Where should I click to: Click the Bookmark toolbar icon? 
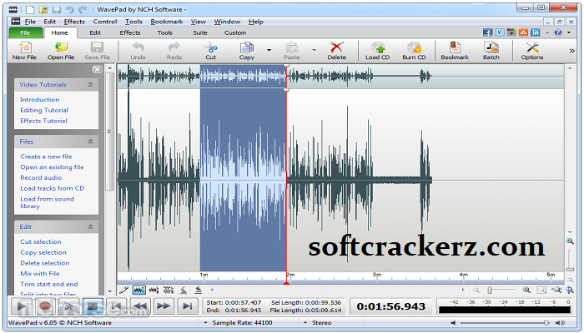[x=455, y=51]
